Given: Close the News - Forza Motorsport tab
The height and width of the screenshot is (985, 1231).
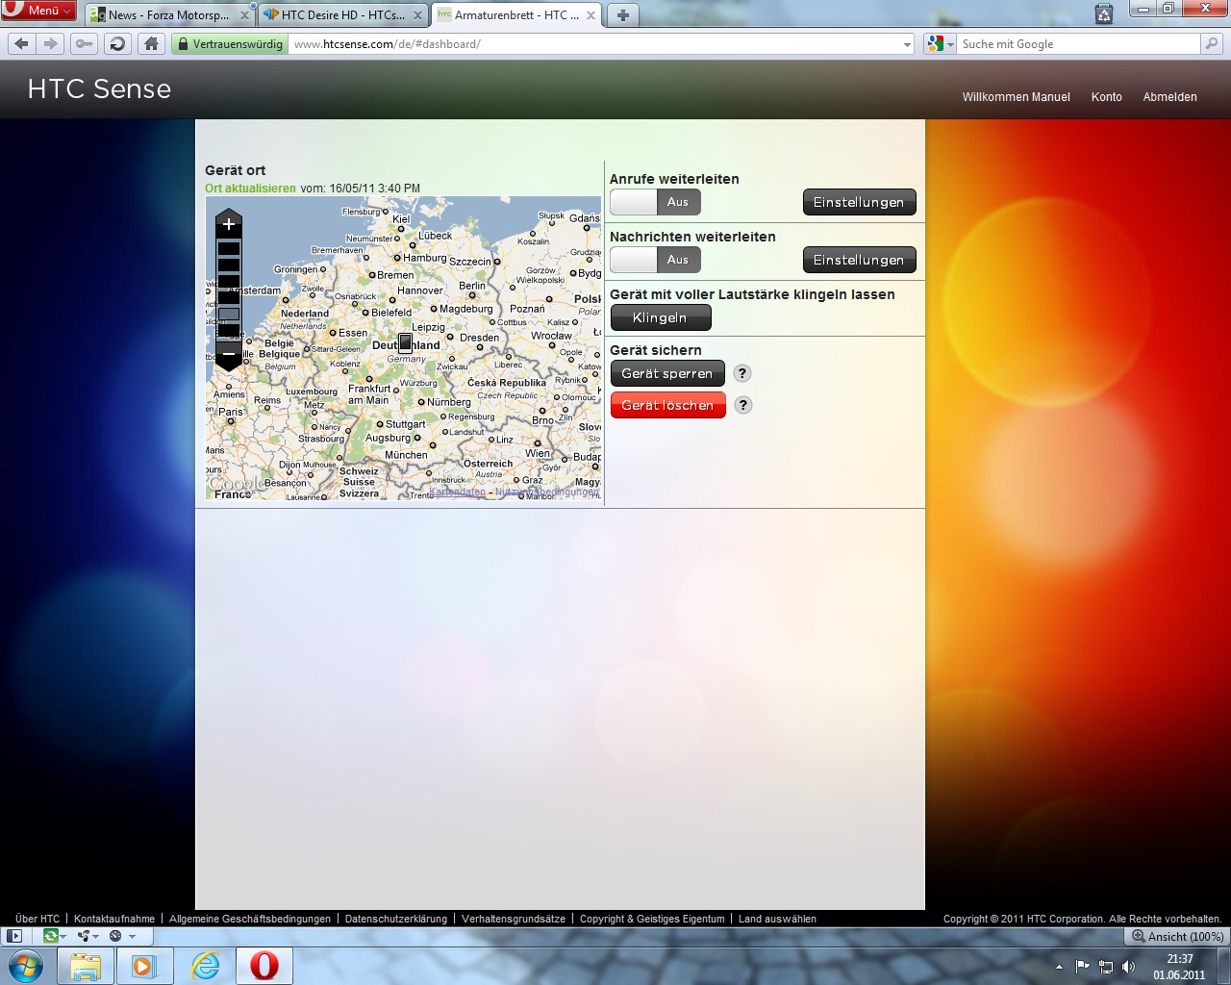Looking at the screenshot, I should click(244, 15).
